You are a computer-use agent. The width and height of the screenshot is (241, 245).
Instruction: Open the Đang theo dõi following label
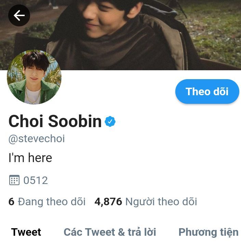coord(52,202)
